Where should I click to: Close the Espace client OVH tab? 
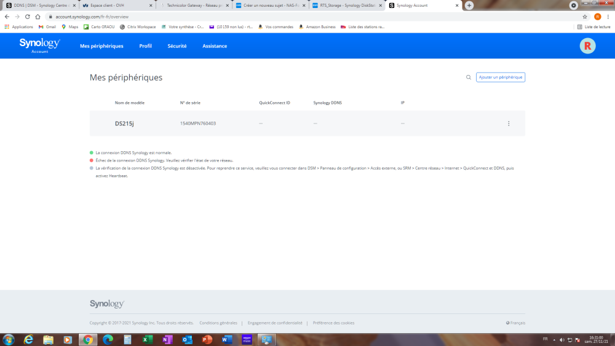[151, 6]
